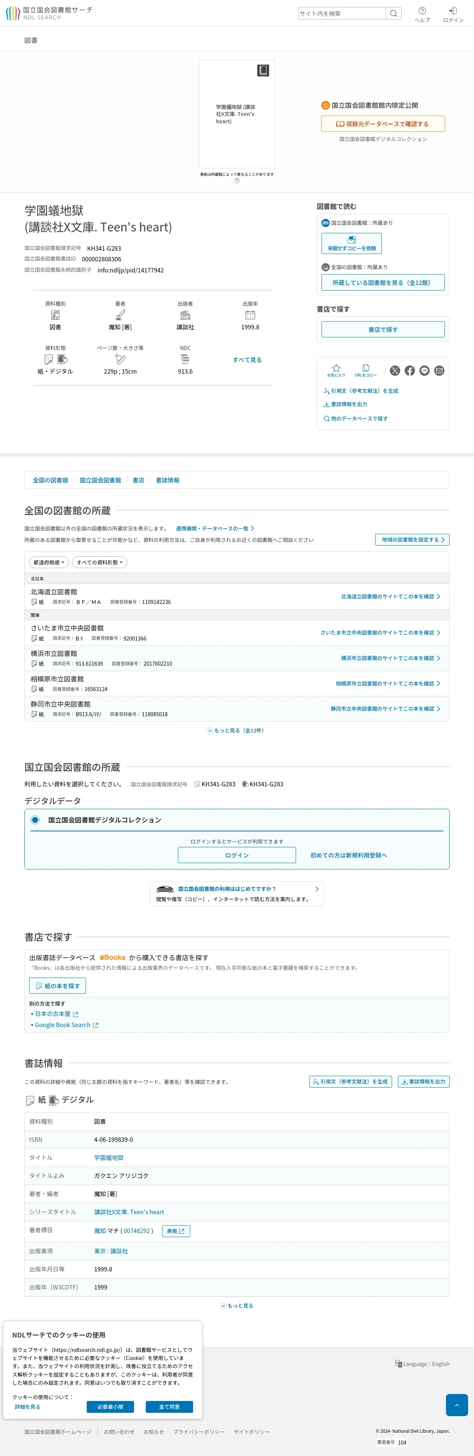Screen dimensions: 474x1456
Task: Expand もっと見る under bibliographic table
Action: [x=237, y=1306]
